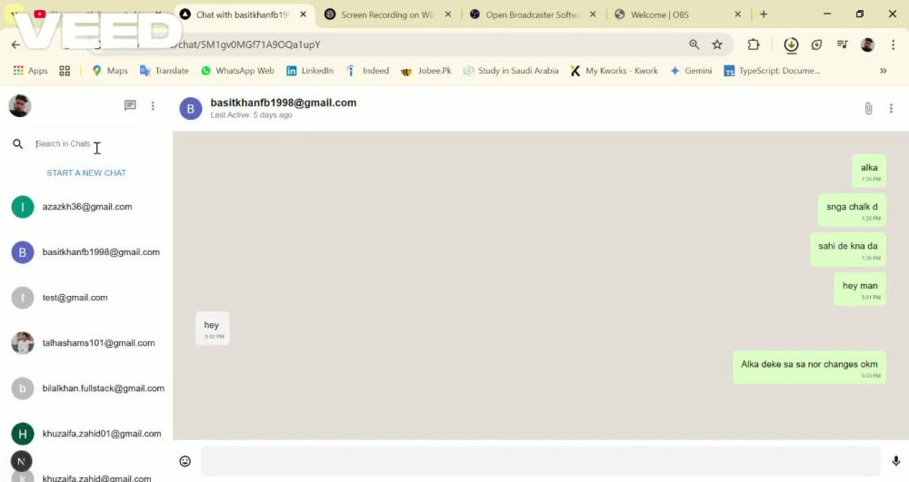
Task: Open chat header three-dot options menu
Action: click(891, 108)
